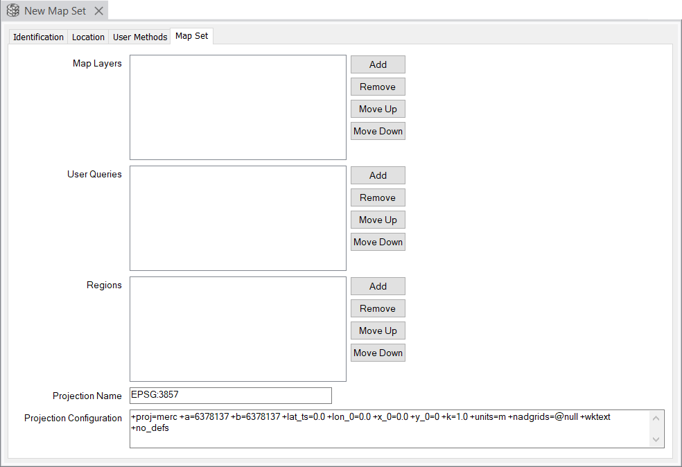Screen dimensions: 682x467
Task: Click inside the Map Layers list box
Action: pos(238,107)
